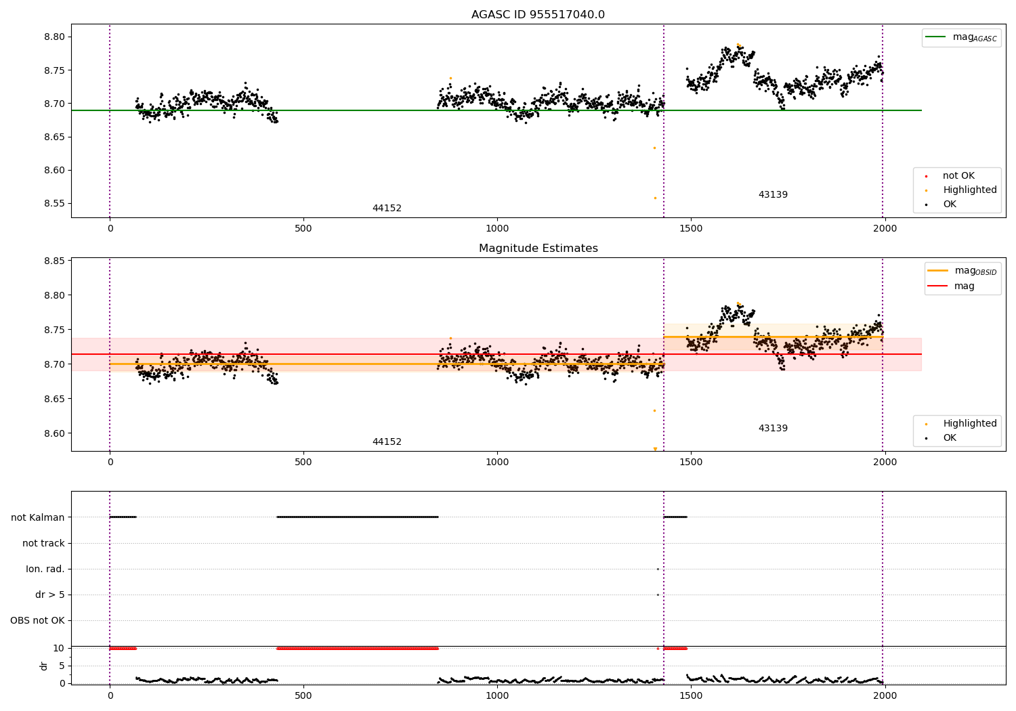Viewport: 1016px width, 711px height.
Task: Click the single 'dr > 5' flag point
Action: click(658, 595)
